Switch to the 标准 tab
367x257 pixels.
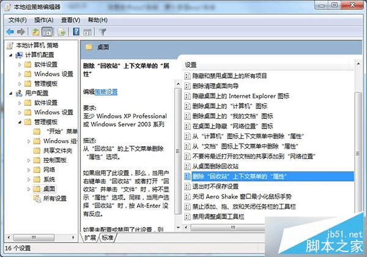[x=108, y=238]
